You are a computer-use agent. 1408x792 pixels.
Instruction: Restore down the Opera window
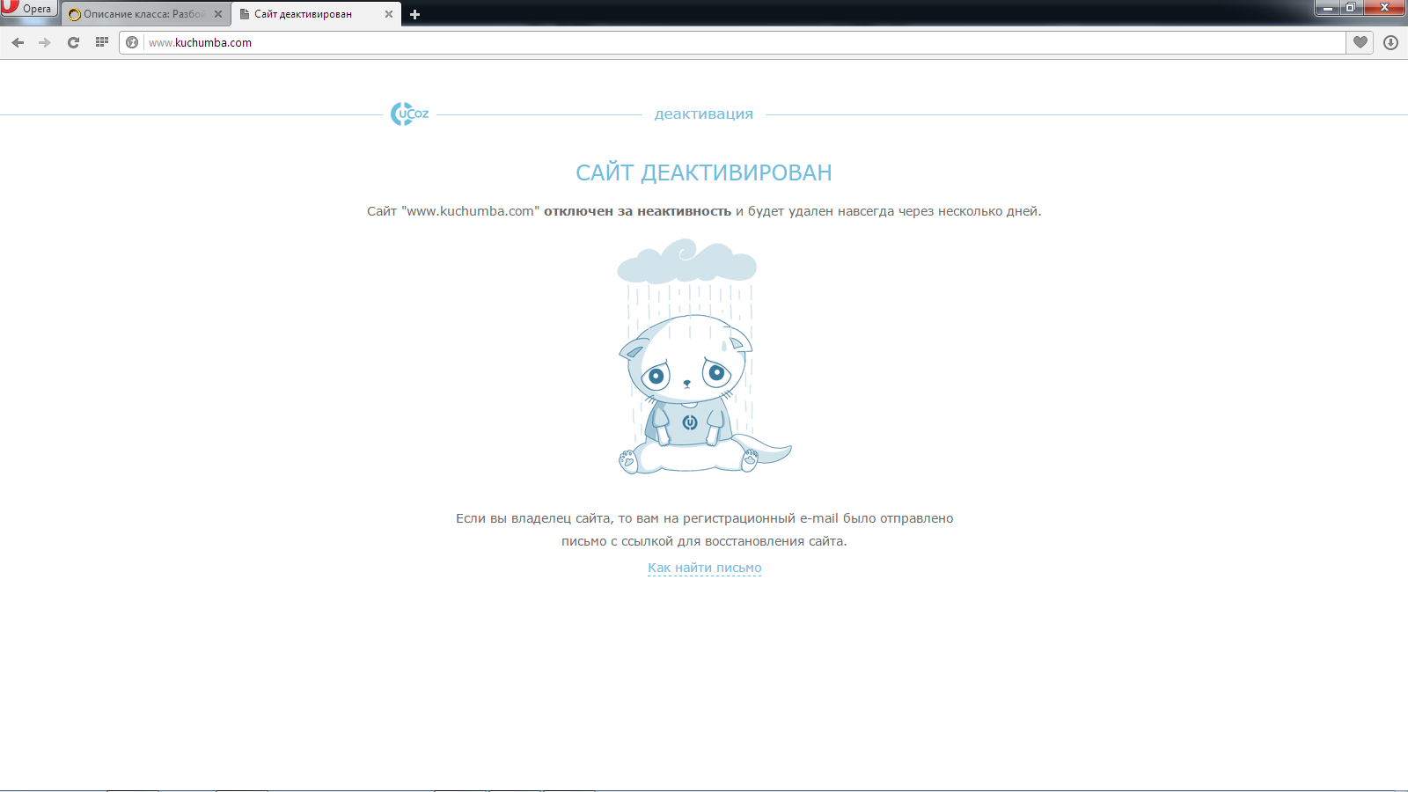click(x=1351, y=8)
